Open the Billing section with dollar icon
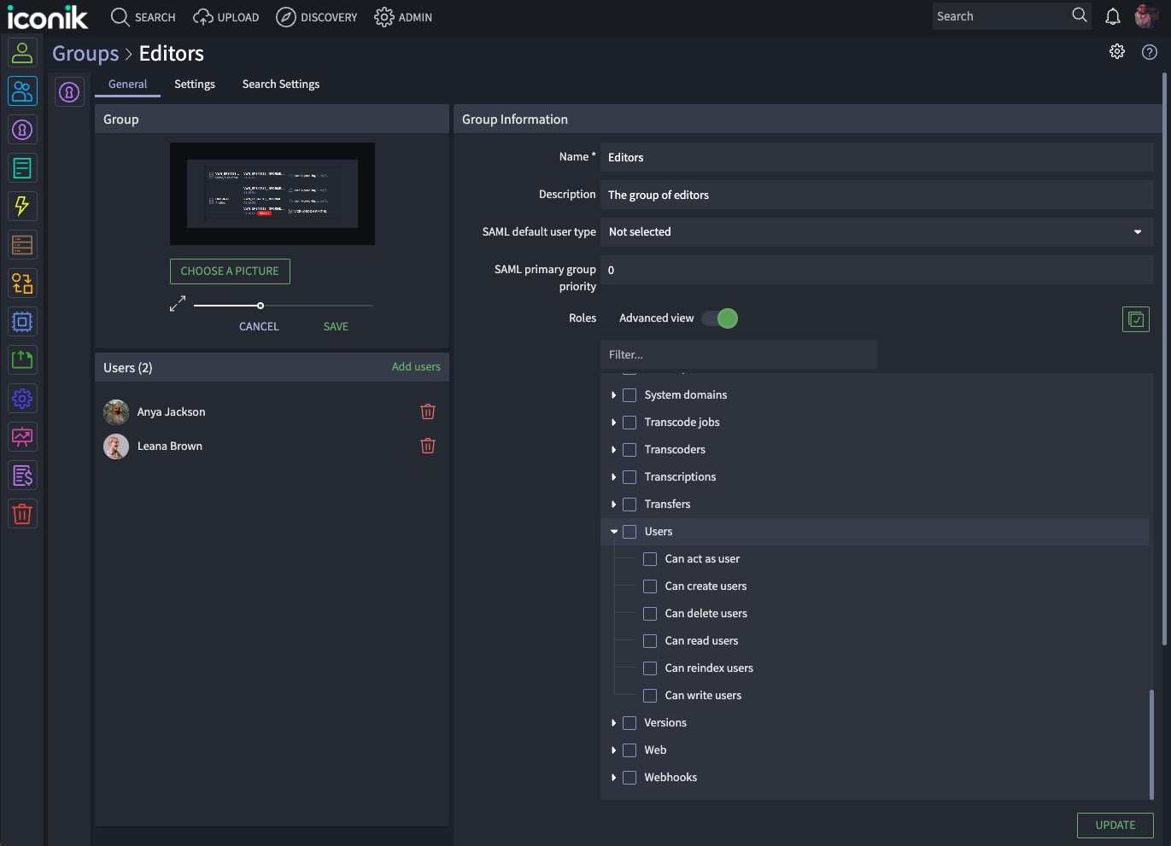 pyautogui.click(x=22, y=475)
